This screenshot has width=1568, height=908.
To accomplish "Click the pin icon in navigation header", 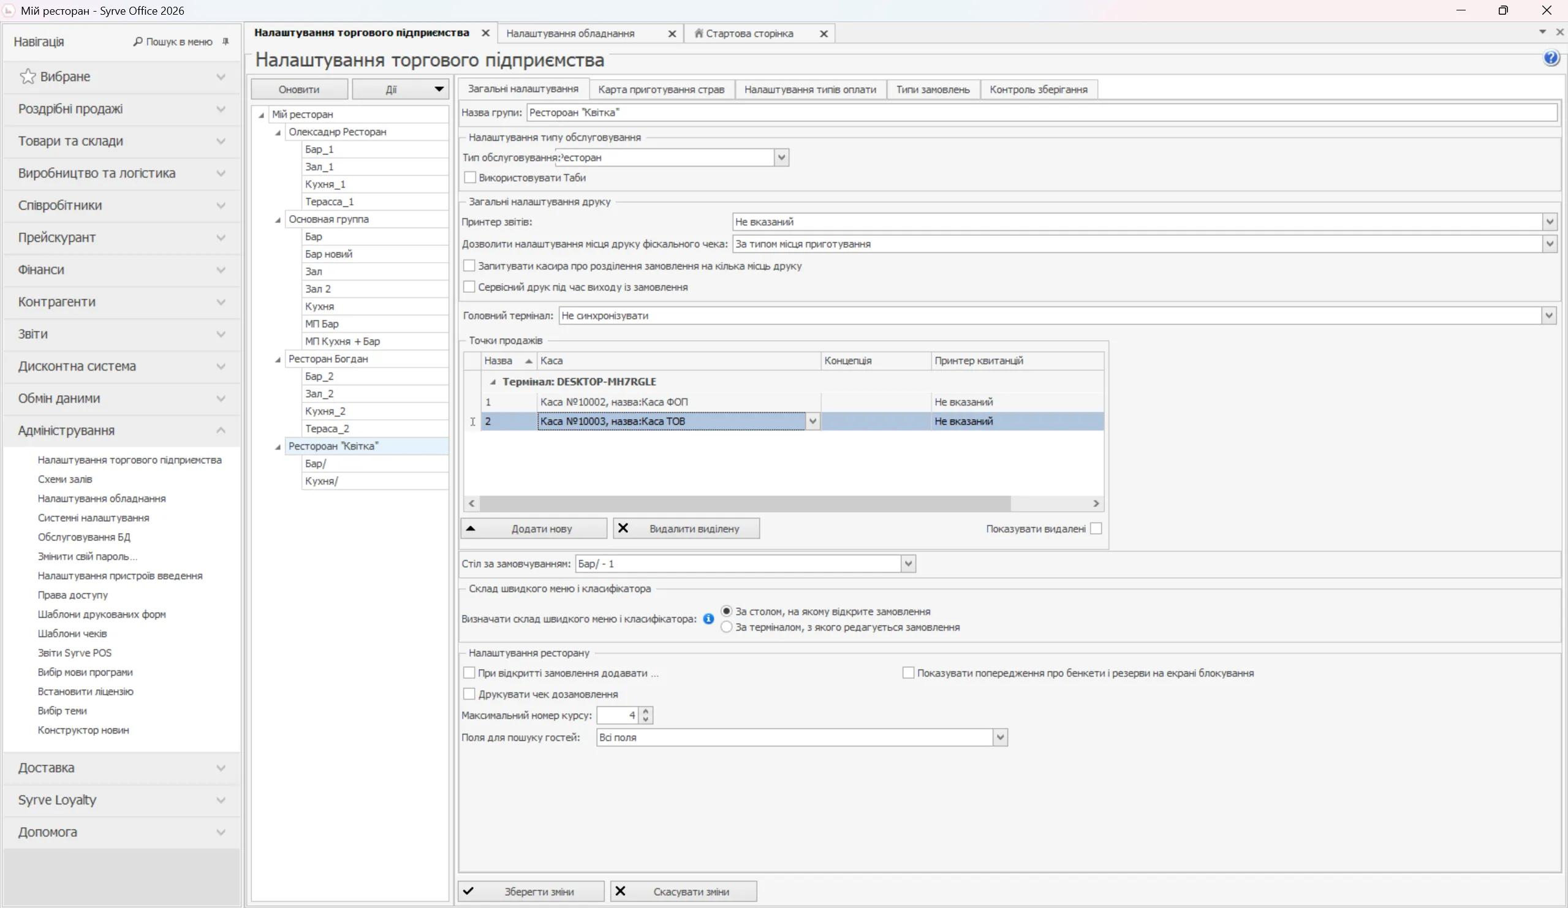I will tap(226, 42).
